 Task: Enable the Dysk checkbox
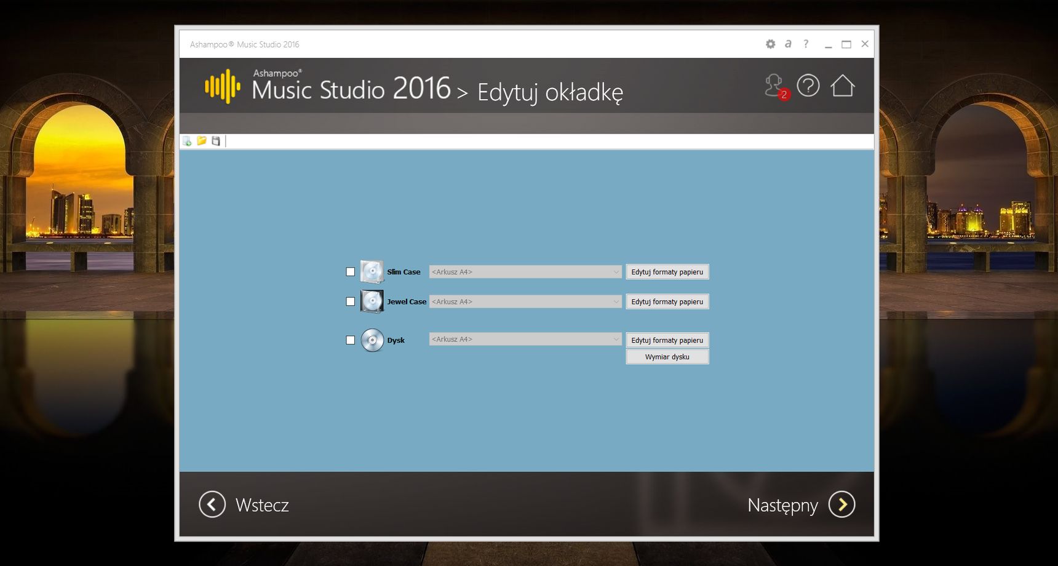click(351, 340)
